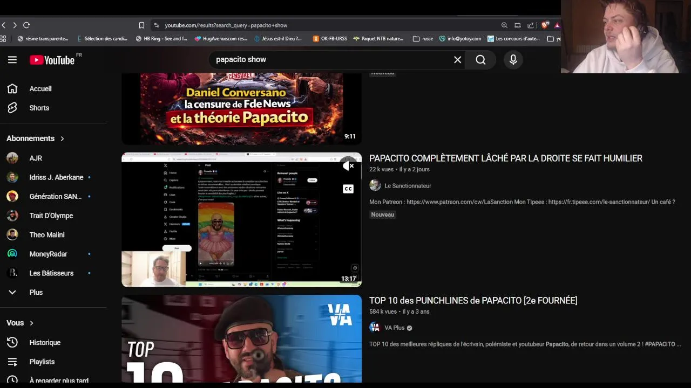The image size is (691, 388).
Task: Run search with the magnifier button
Action: click(480, 60)
